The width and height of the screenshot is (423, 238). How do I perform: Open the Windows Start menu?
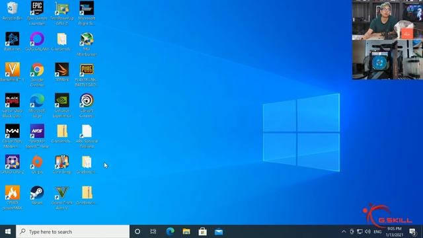pos(8,231)
